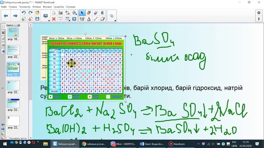Delete page icon in toolbar
The height and width of the screenshot is (148, 264).
pos(31,19)
